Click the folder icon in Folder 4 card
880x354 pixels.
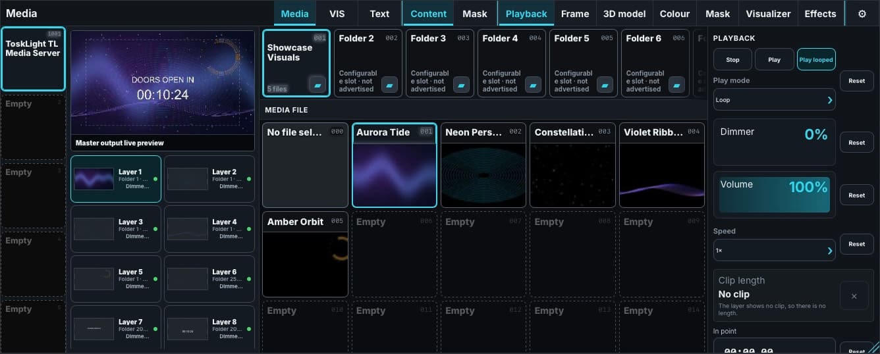[x=533, y=84]
